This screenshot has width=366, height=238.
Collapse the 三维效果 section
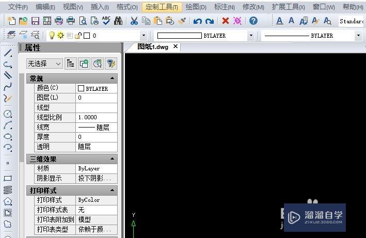pyautogui.click(x=112, y=158)
